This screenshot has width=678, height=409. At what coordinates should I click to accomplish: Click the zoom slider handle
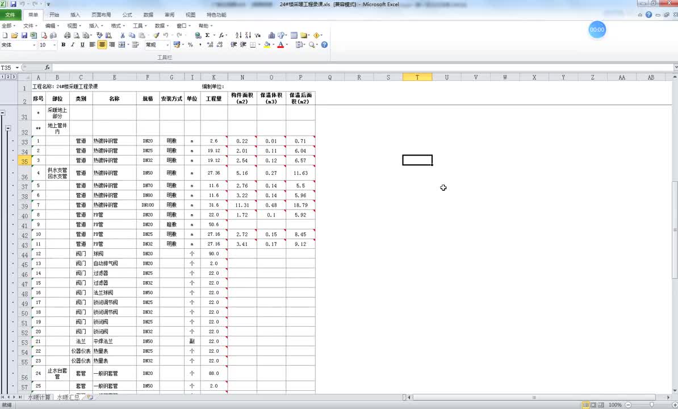[x=652, y=405]
